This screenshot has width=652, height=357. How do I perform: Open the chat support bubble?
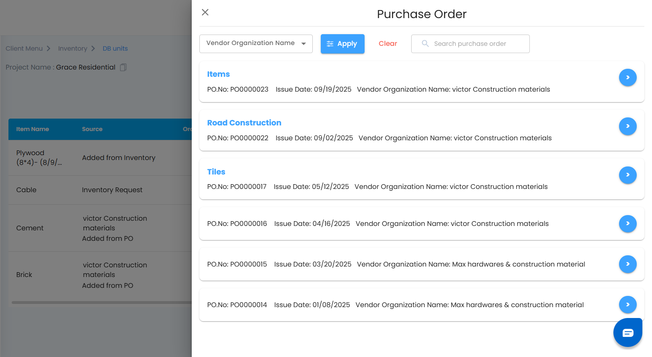627,332
